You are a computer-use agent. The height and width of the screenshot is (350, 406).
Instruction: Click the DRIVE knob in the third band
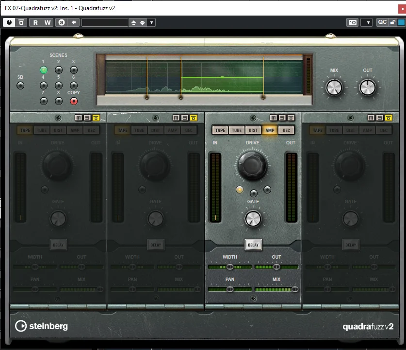252,165
